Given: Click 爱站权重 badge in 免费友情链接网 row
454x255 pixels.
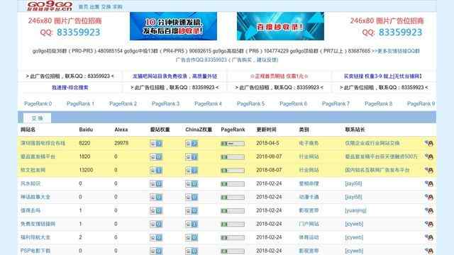Looking at the screenshot, I should click(x=156, y=224).
